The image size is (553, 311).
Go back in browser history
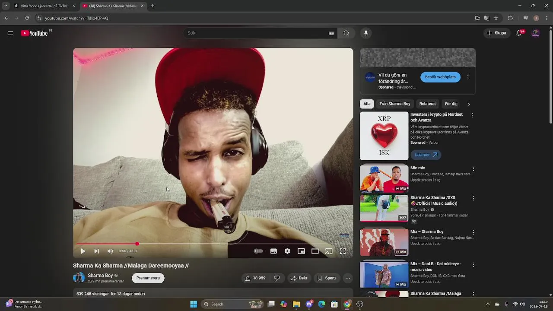(6, 18)
